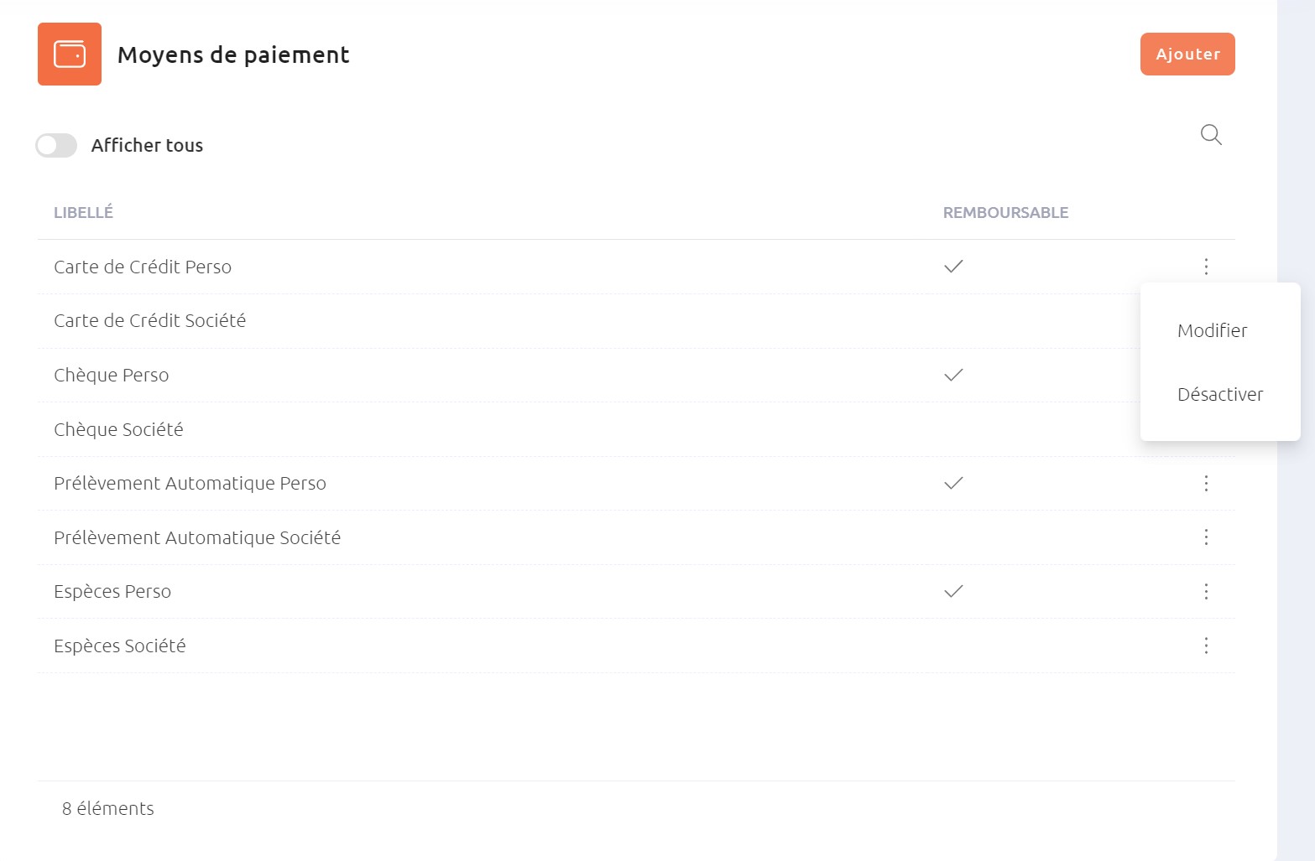Image resolution: width=1315 pixels, height=861 pixels.
Task: Sort by the REMBOURSABLE column header
Action: [1005, 213]
